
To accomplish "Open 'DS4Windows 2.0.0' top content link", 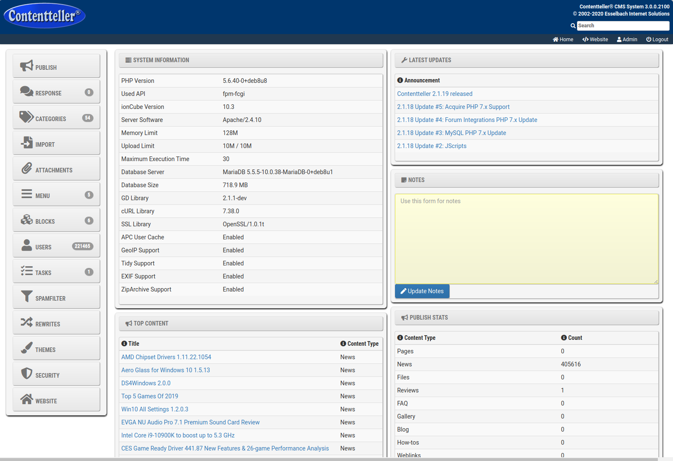I will pos(146,383).
